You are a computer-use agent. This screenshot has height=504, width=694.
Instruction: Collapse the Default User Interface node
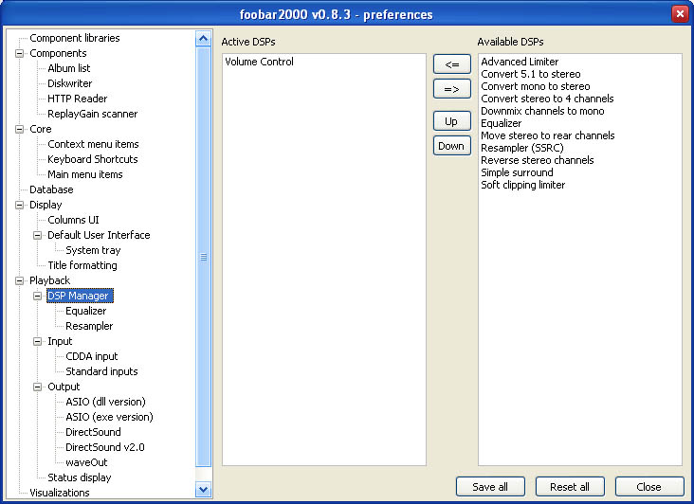[38, 235]
